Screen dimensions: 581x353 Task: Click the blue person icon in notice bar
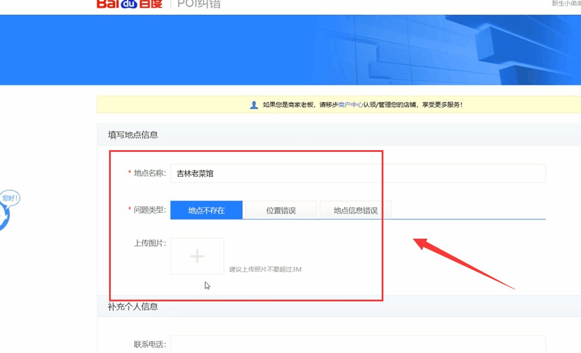click(x=253, y=104)
